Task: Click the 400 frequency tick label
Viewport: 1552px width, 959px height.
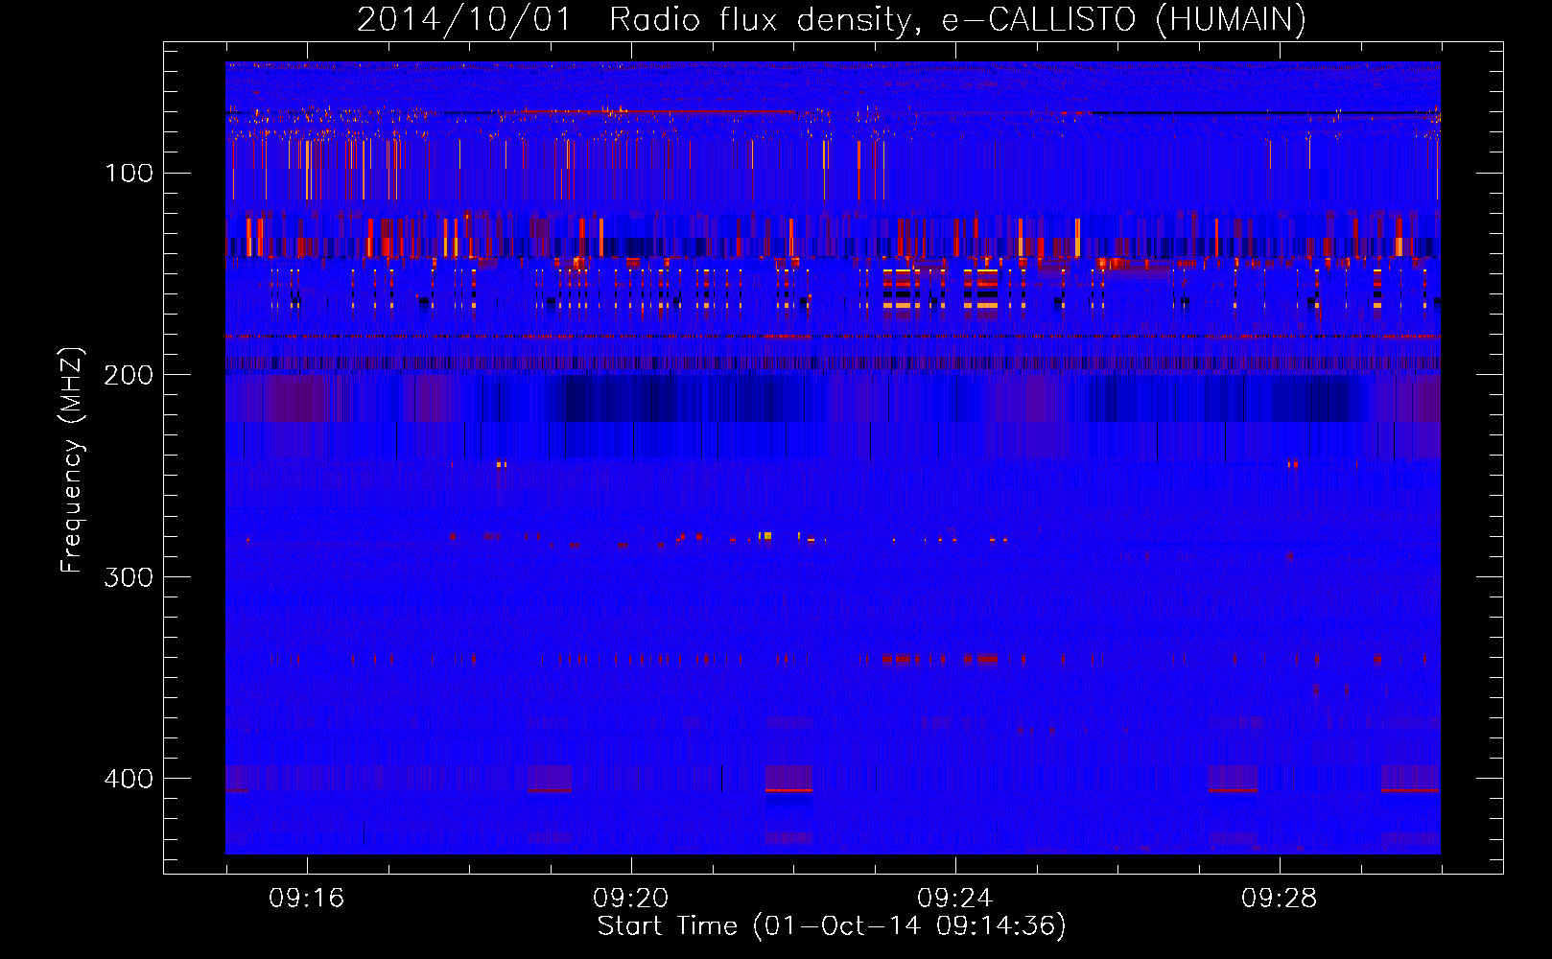Action: pos(129,779)
